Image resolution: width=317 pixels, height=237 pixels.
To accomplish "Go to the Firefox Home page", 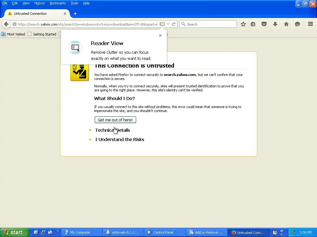I will coord(286,24).
